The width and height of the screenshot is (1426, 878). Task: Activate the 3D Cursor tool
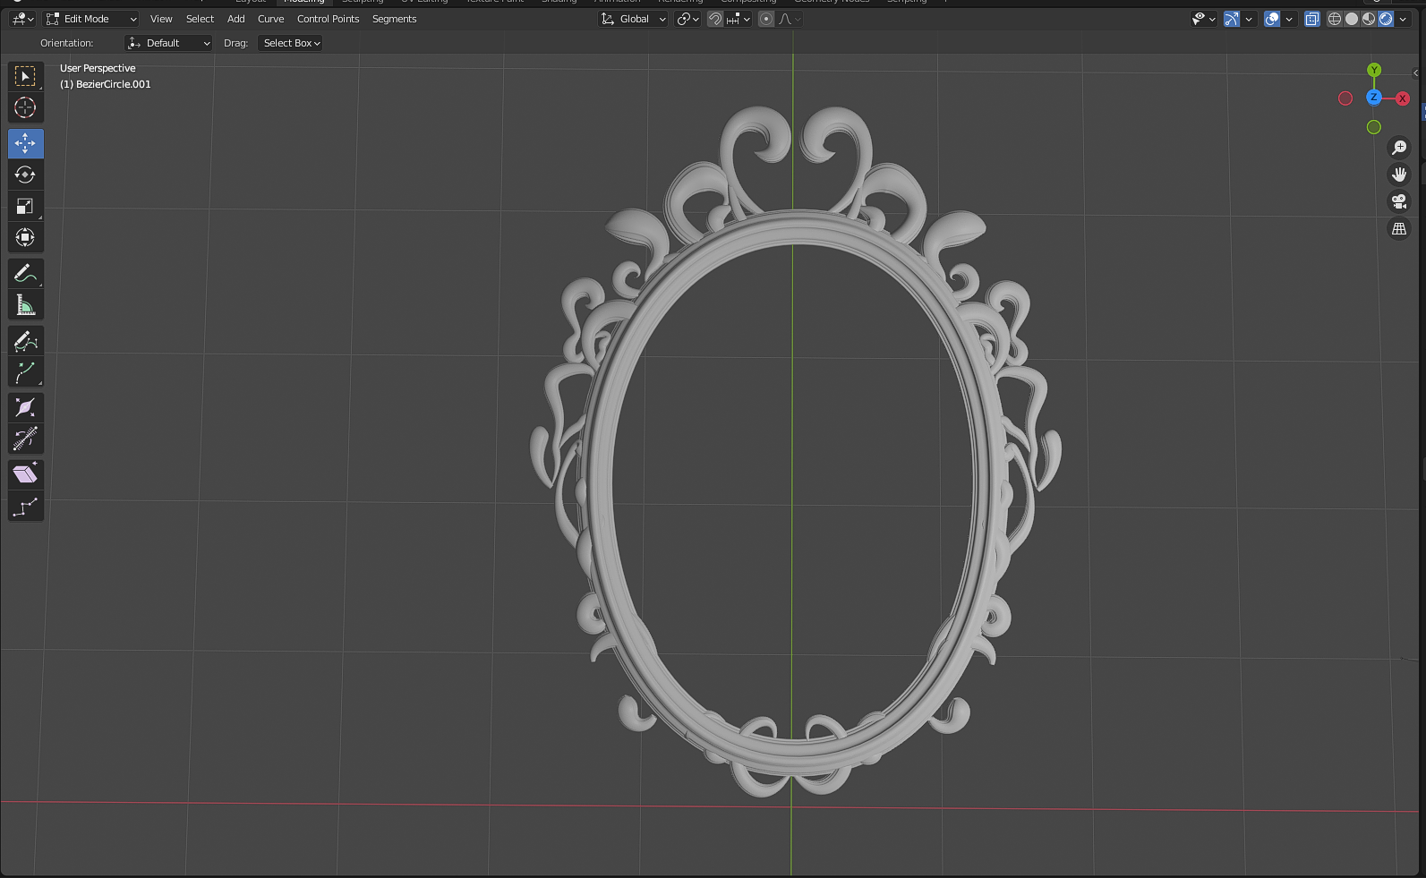tap(25, 107)
